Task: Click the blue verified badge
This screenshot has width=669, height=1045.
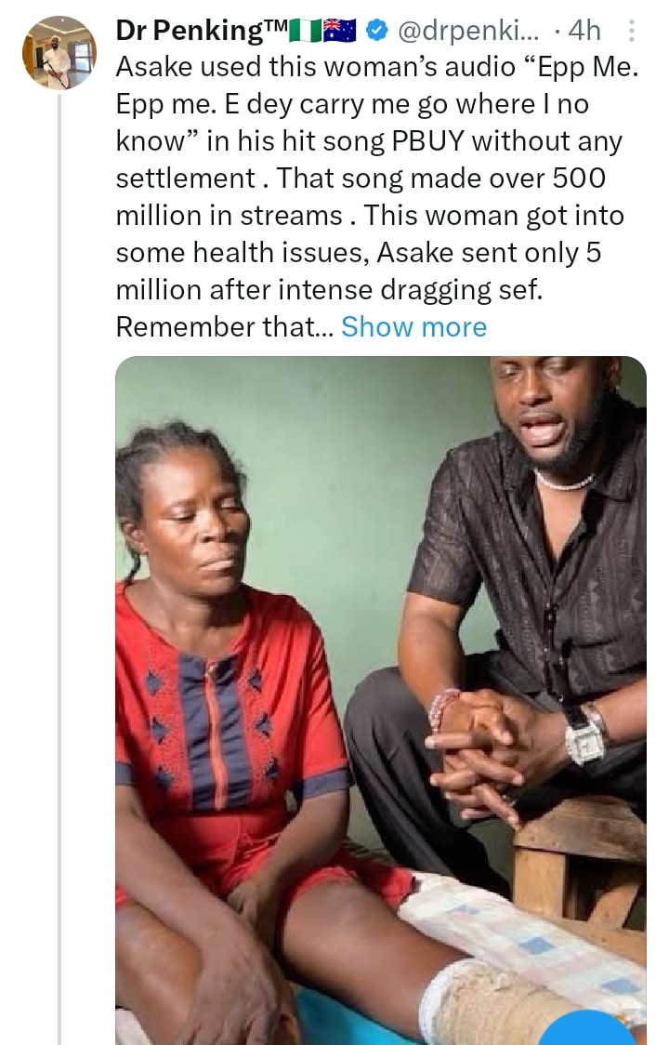Action: point(375,32)
